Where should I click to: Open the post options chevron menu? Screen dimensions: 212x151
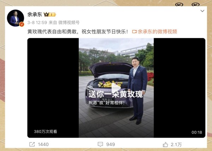point(202,11)
